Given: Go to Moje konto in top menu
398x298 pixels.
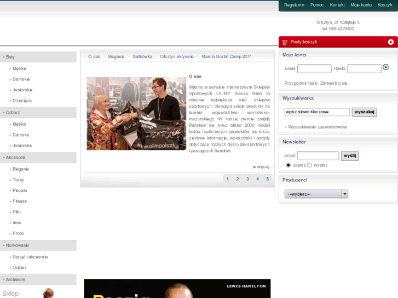Looking at the screenshot, I should click(361, 5).
